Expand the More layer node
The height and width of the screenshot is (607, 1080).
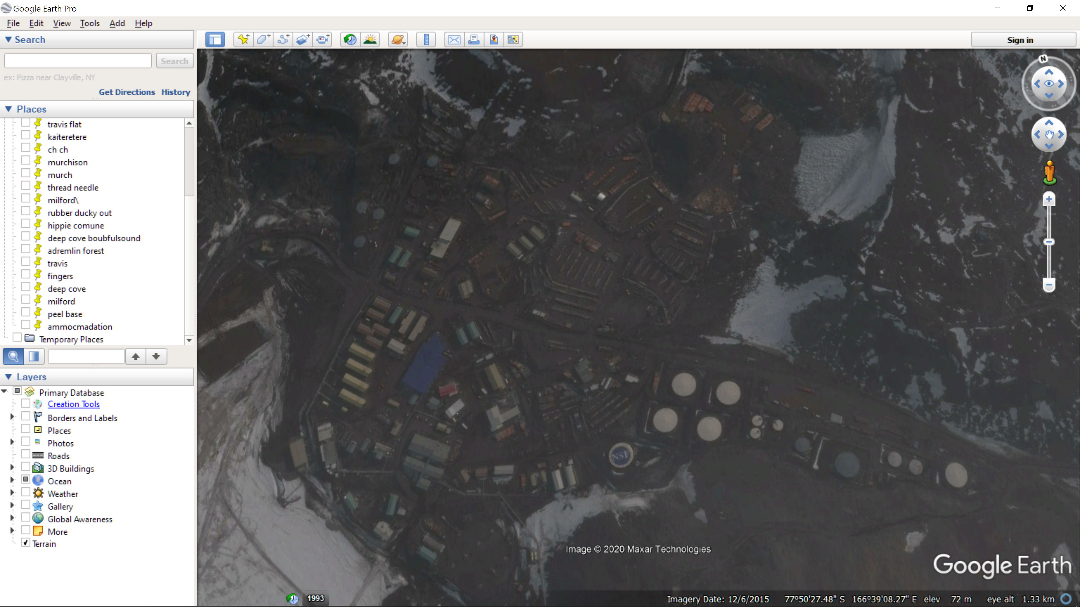[x=12, y=530]
